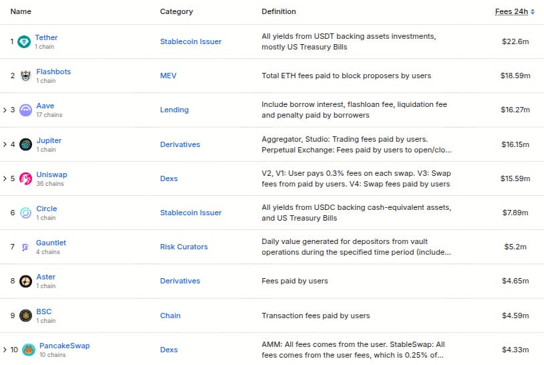Open the Jupiter protocol link
This screenshot has height=365, width=544.
pyautogui.click(x=49, y=140)
